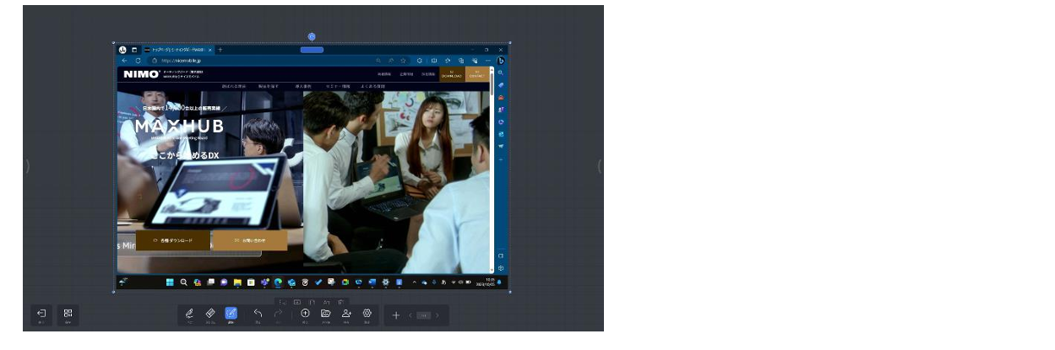1055x350 pixels.
Task: Click the Bing sidebar icon in browser
Action: pyautogui.click(x=501, y=61)
